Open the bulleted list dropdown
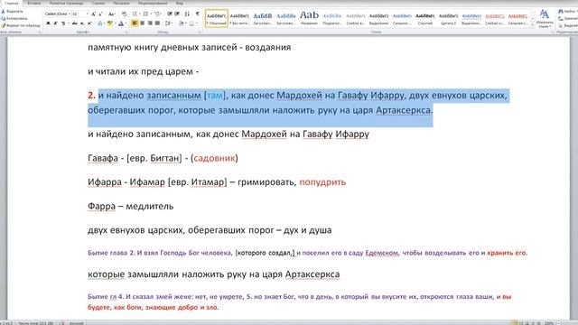This screenshot has width=578, height=325. (x=140, y=14)
